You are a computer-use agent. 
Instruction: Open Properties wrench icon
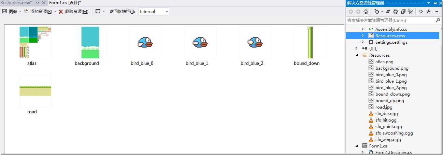(x=429, y=12)
